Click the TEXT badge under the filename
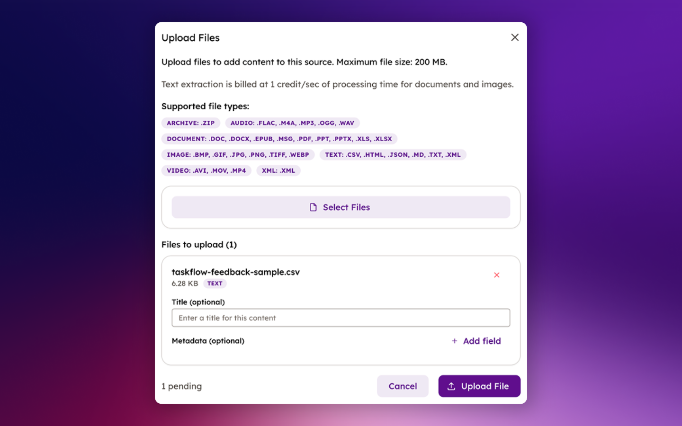The height and width of the screenshot is (426, 682). click(215, 283)
